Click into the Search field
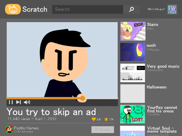The height and width of the screenshot is (136, 182). (88, 9)
